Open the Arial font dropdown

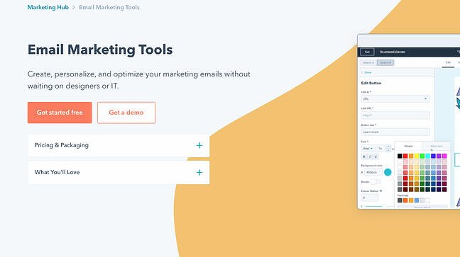coord(368,149)
